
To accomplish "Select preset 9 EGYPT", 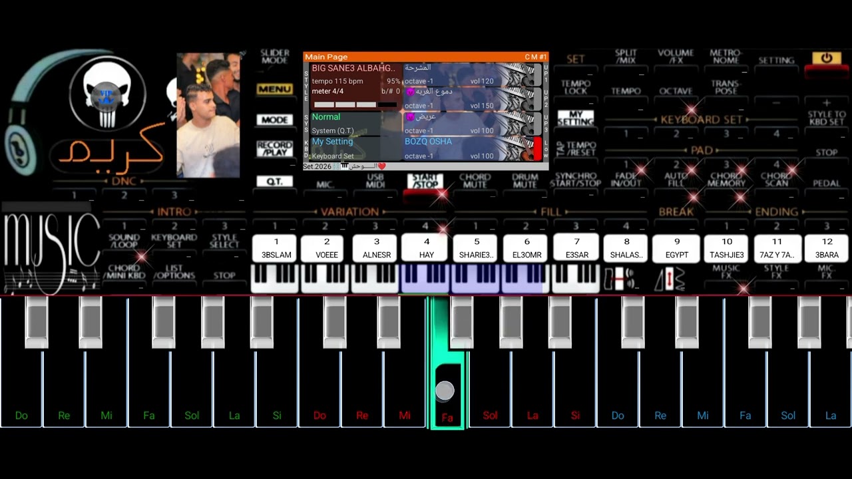I will pyautogui.click(x=677, y=248).
